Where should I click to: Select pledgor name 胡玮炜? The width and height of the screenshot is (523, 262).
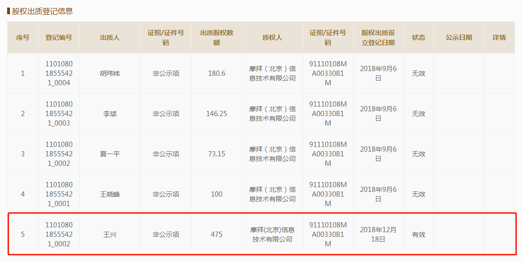110,73
